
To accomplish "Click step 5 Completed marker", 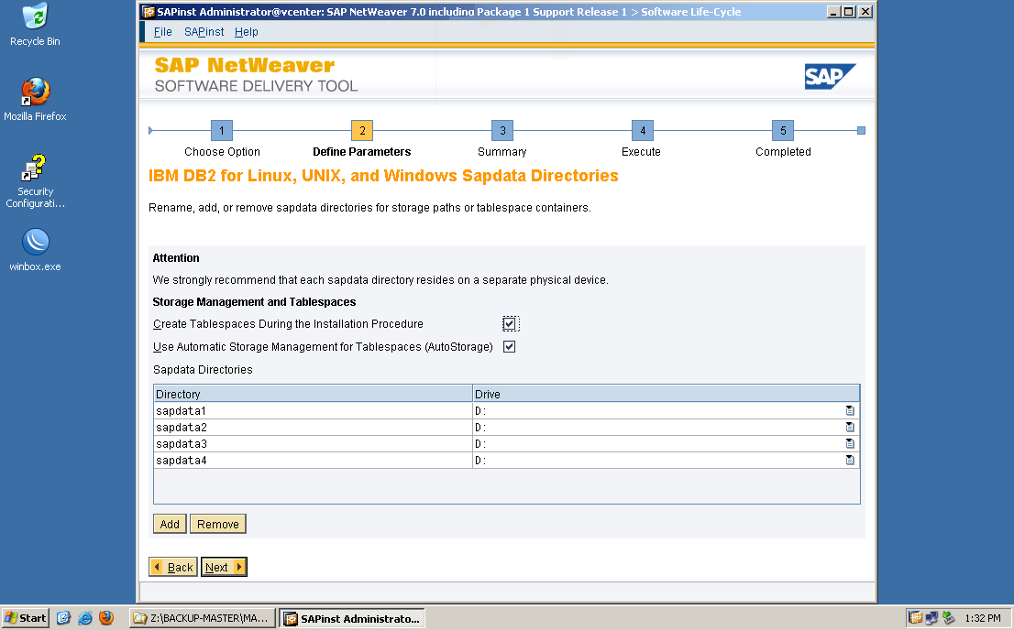I will 783,131.
